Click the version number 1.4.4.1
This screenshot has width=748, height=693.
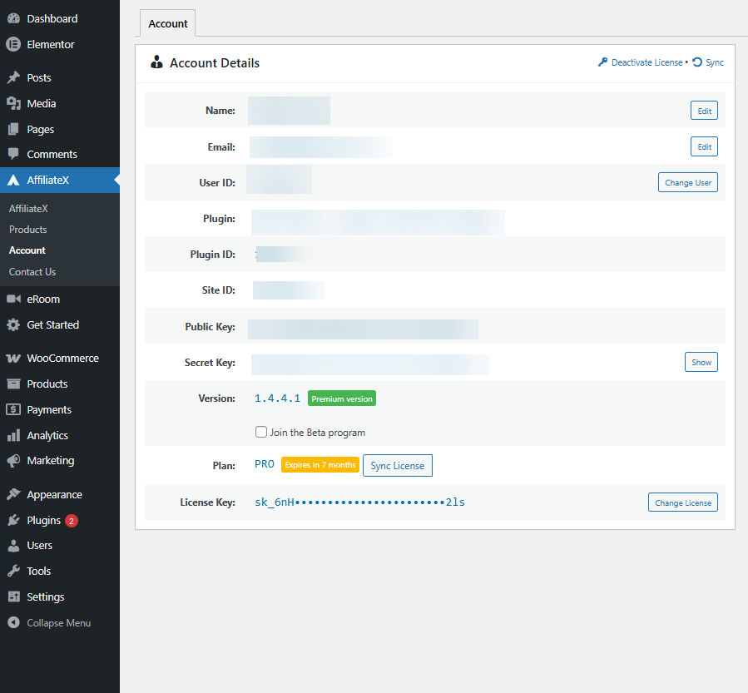[278, 398]
